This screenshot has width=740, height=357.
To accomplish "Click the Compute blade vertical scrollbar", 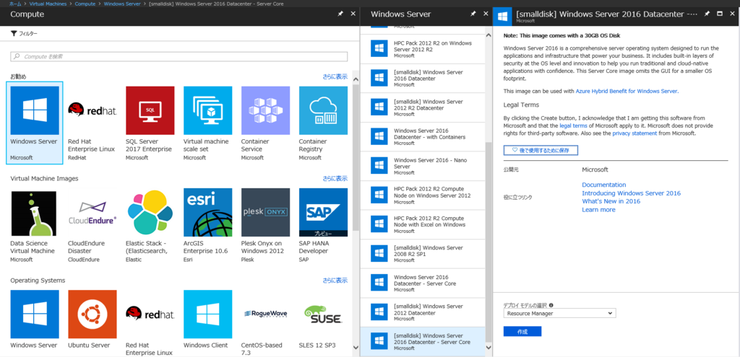I will [x=356, y=158].
